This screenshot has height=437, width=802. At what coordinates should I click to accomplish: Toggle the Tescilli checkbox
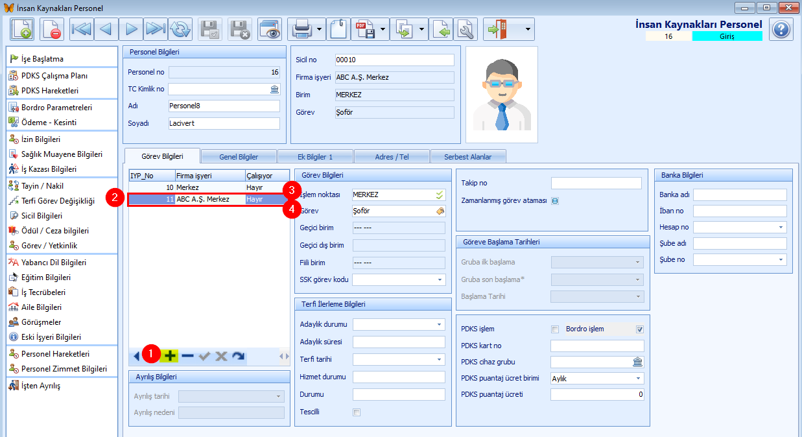[357, 412]
